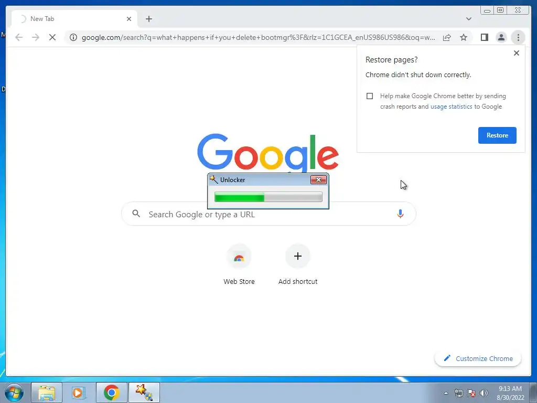The height and width of the screenshot is (403, 537).
Task: Switch to Chrome taskbar button
Action: (111, 393)
